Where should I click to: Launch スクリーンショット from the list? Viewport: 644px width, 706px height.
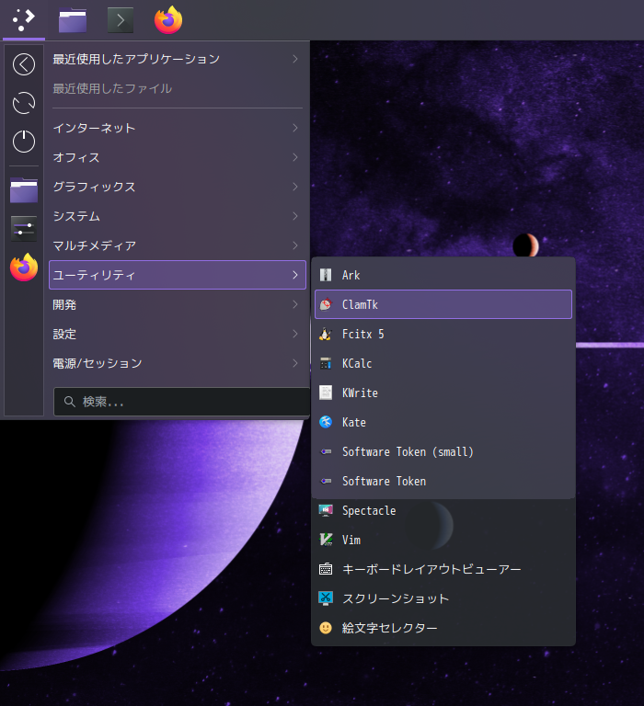pos(443,598)
